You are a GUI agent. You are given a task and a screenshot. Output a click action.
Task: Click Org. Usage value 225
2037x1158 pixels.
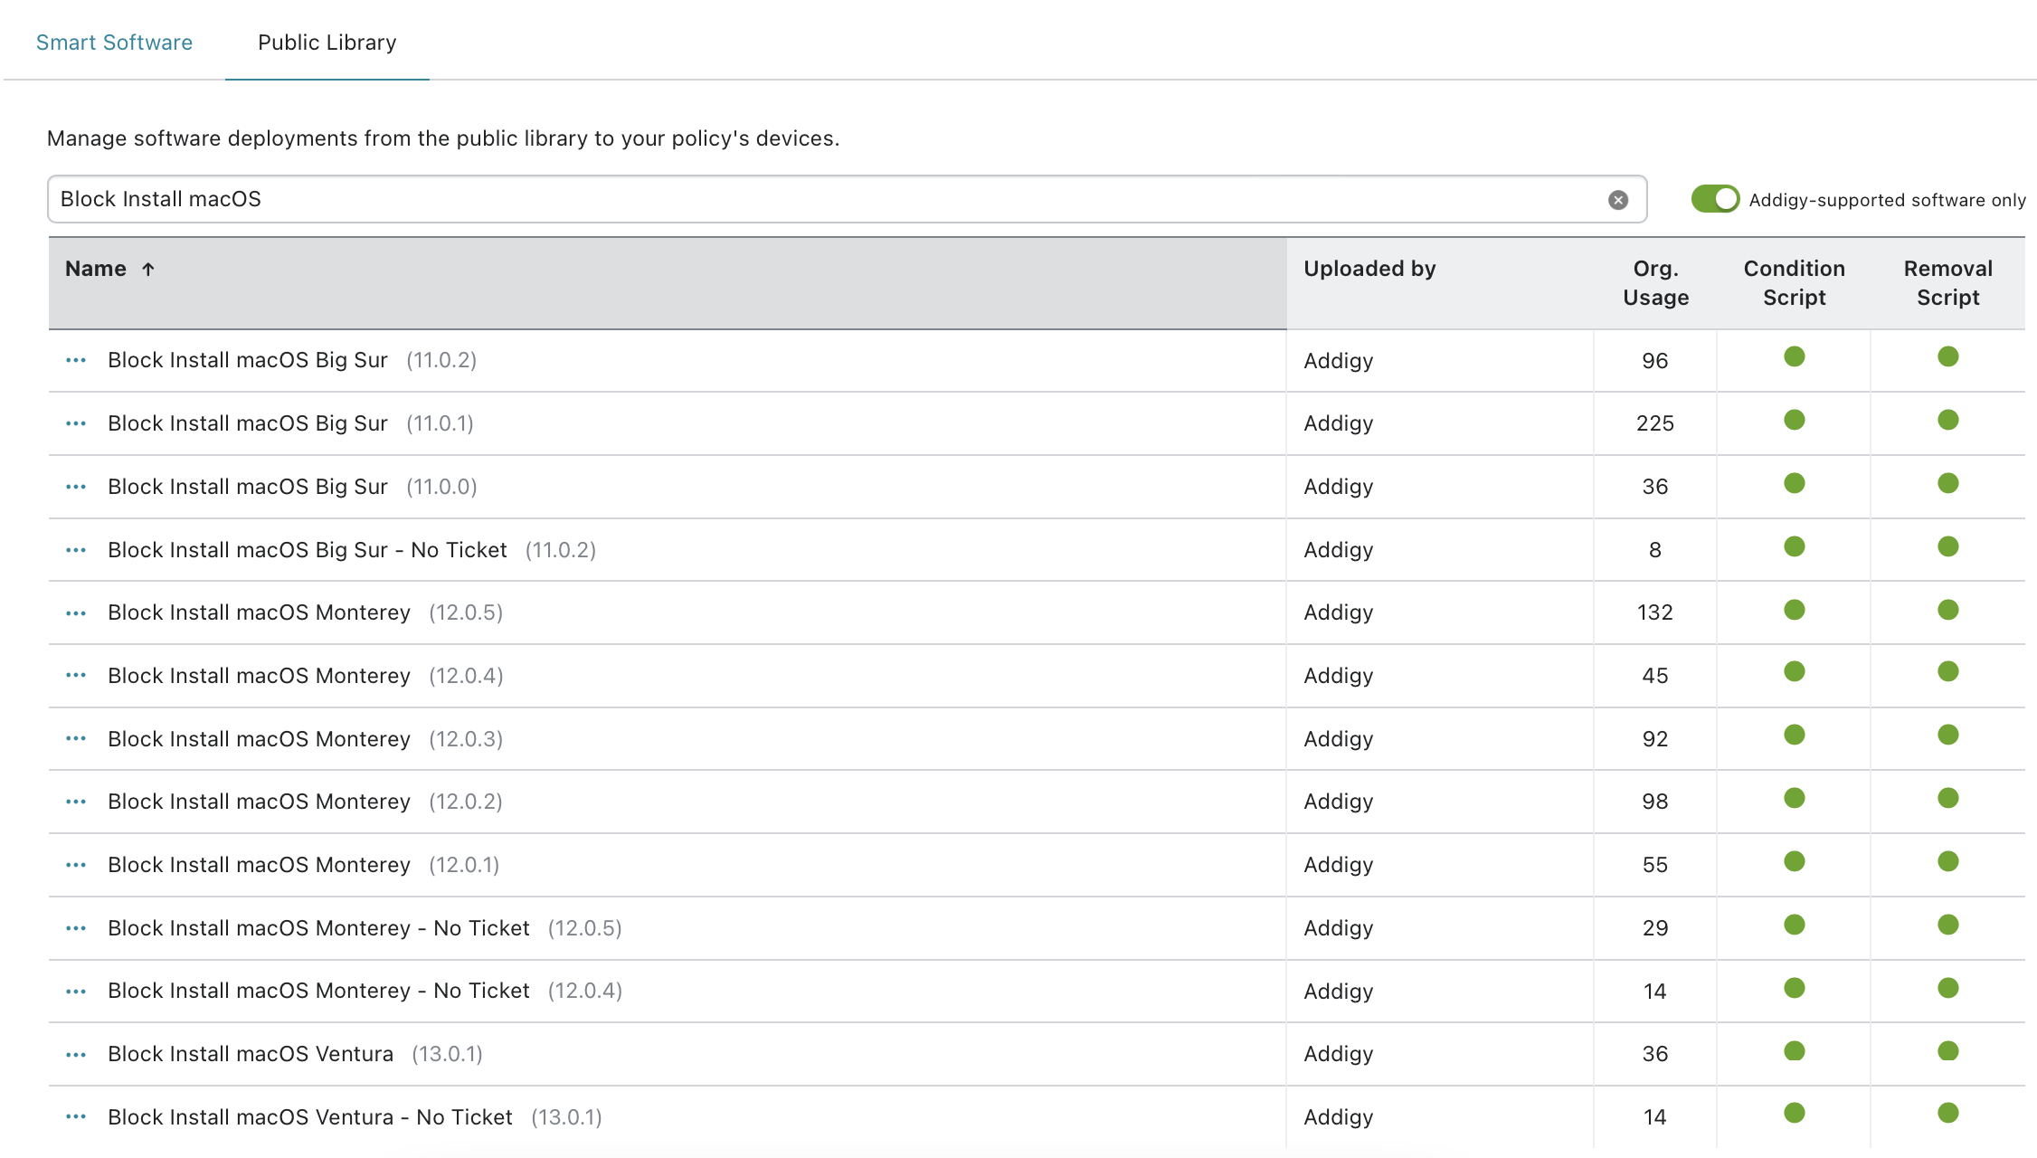tap(1655, 423)
